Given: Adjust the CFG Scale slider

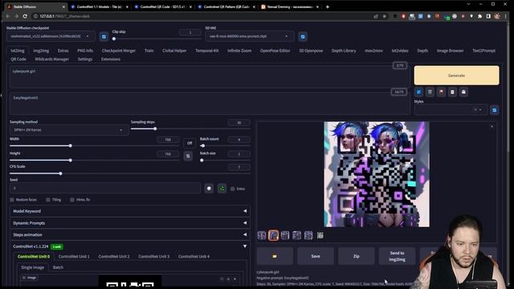Looking at the screenshot, I should [x=130, y=173].
